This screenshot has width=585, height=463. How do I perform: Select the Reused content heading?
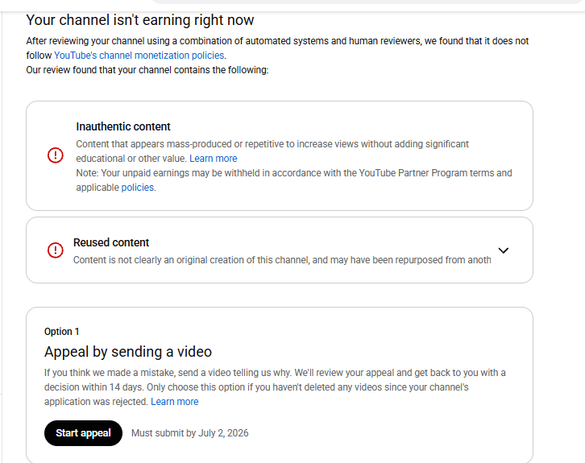[x=111, y=242]
